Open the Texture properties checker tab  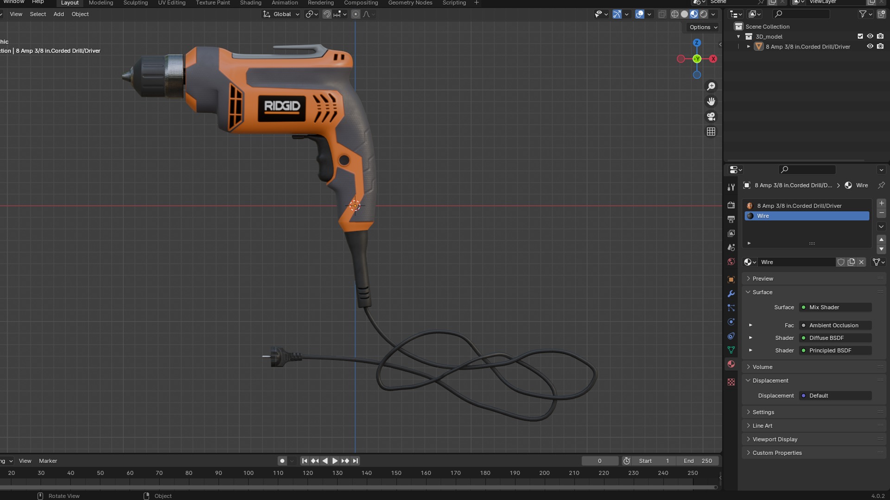click(x=731, y=382)
